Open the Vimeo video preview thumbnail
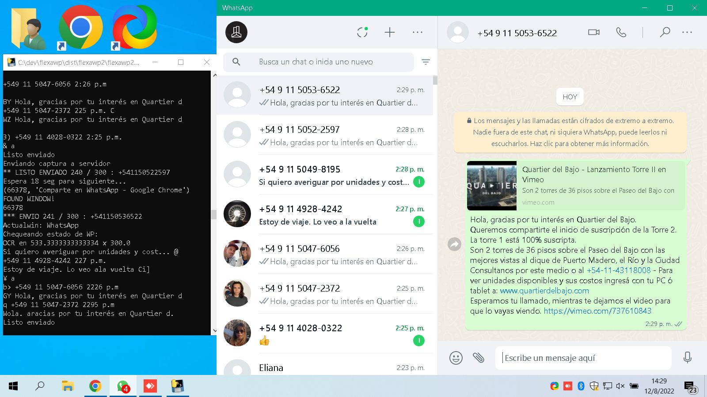The image size is (707, 397). 491,186
